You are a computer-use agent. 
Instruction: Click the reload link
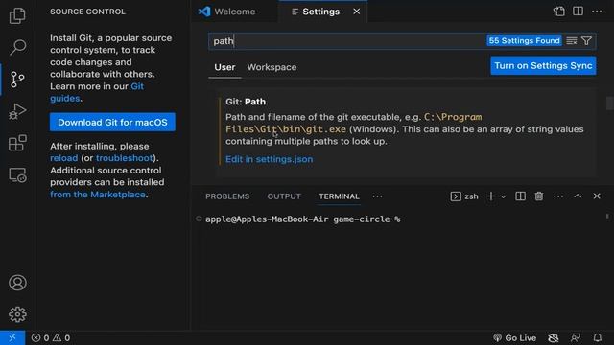pos(64,158)
